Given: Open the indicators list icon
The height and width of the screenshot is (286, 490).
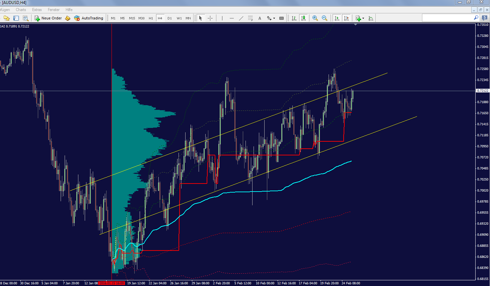Looking at the screenshot, I should click(x=358, y=18).
